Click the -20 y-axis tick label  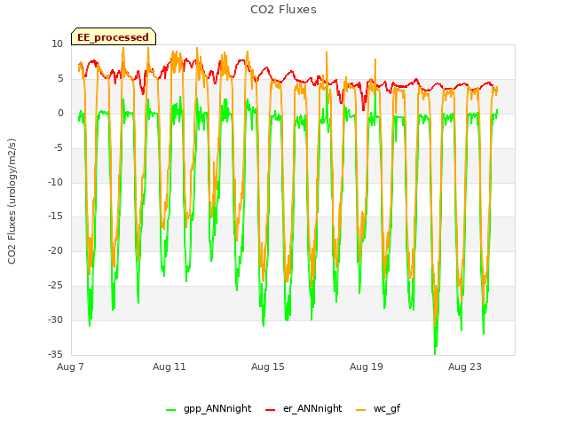(55, 250)
